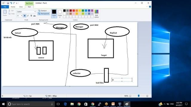Image resolution: width=191 pixels, height=107 pixels.
Task: Pick the black color swatch
Action: (x=64, y=11)
